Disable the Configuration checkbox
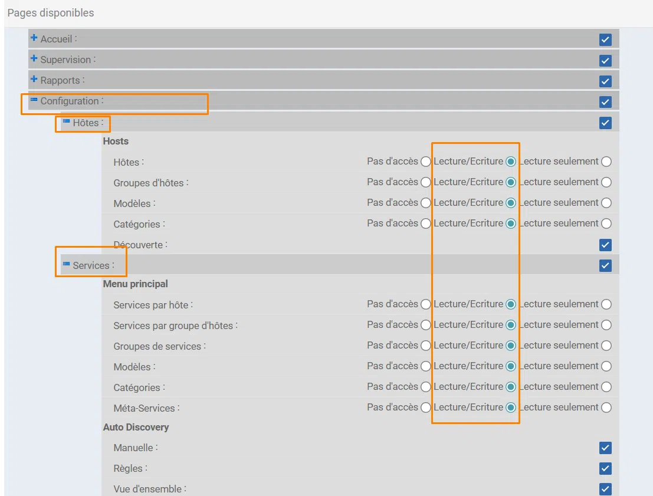 pos(605,101)
